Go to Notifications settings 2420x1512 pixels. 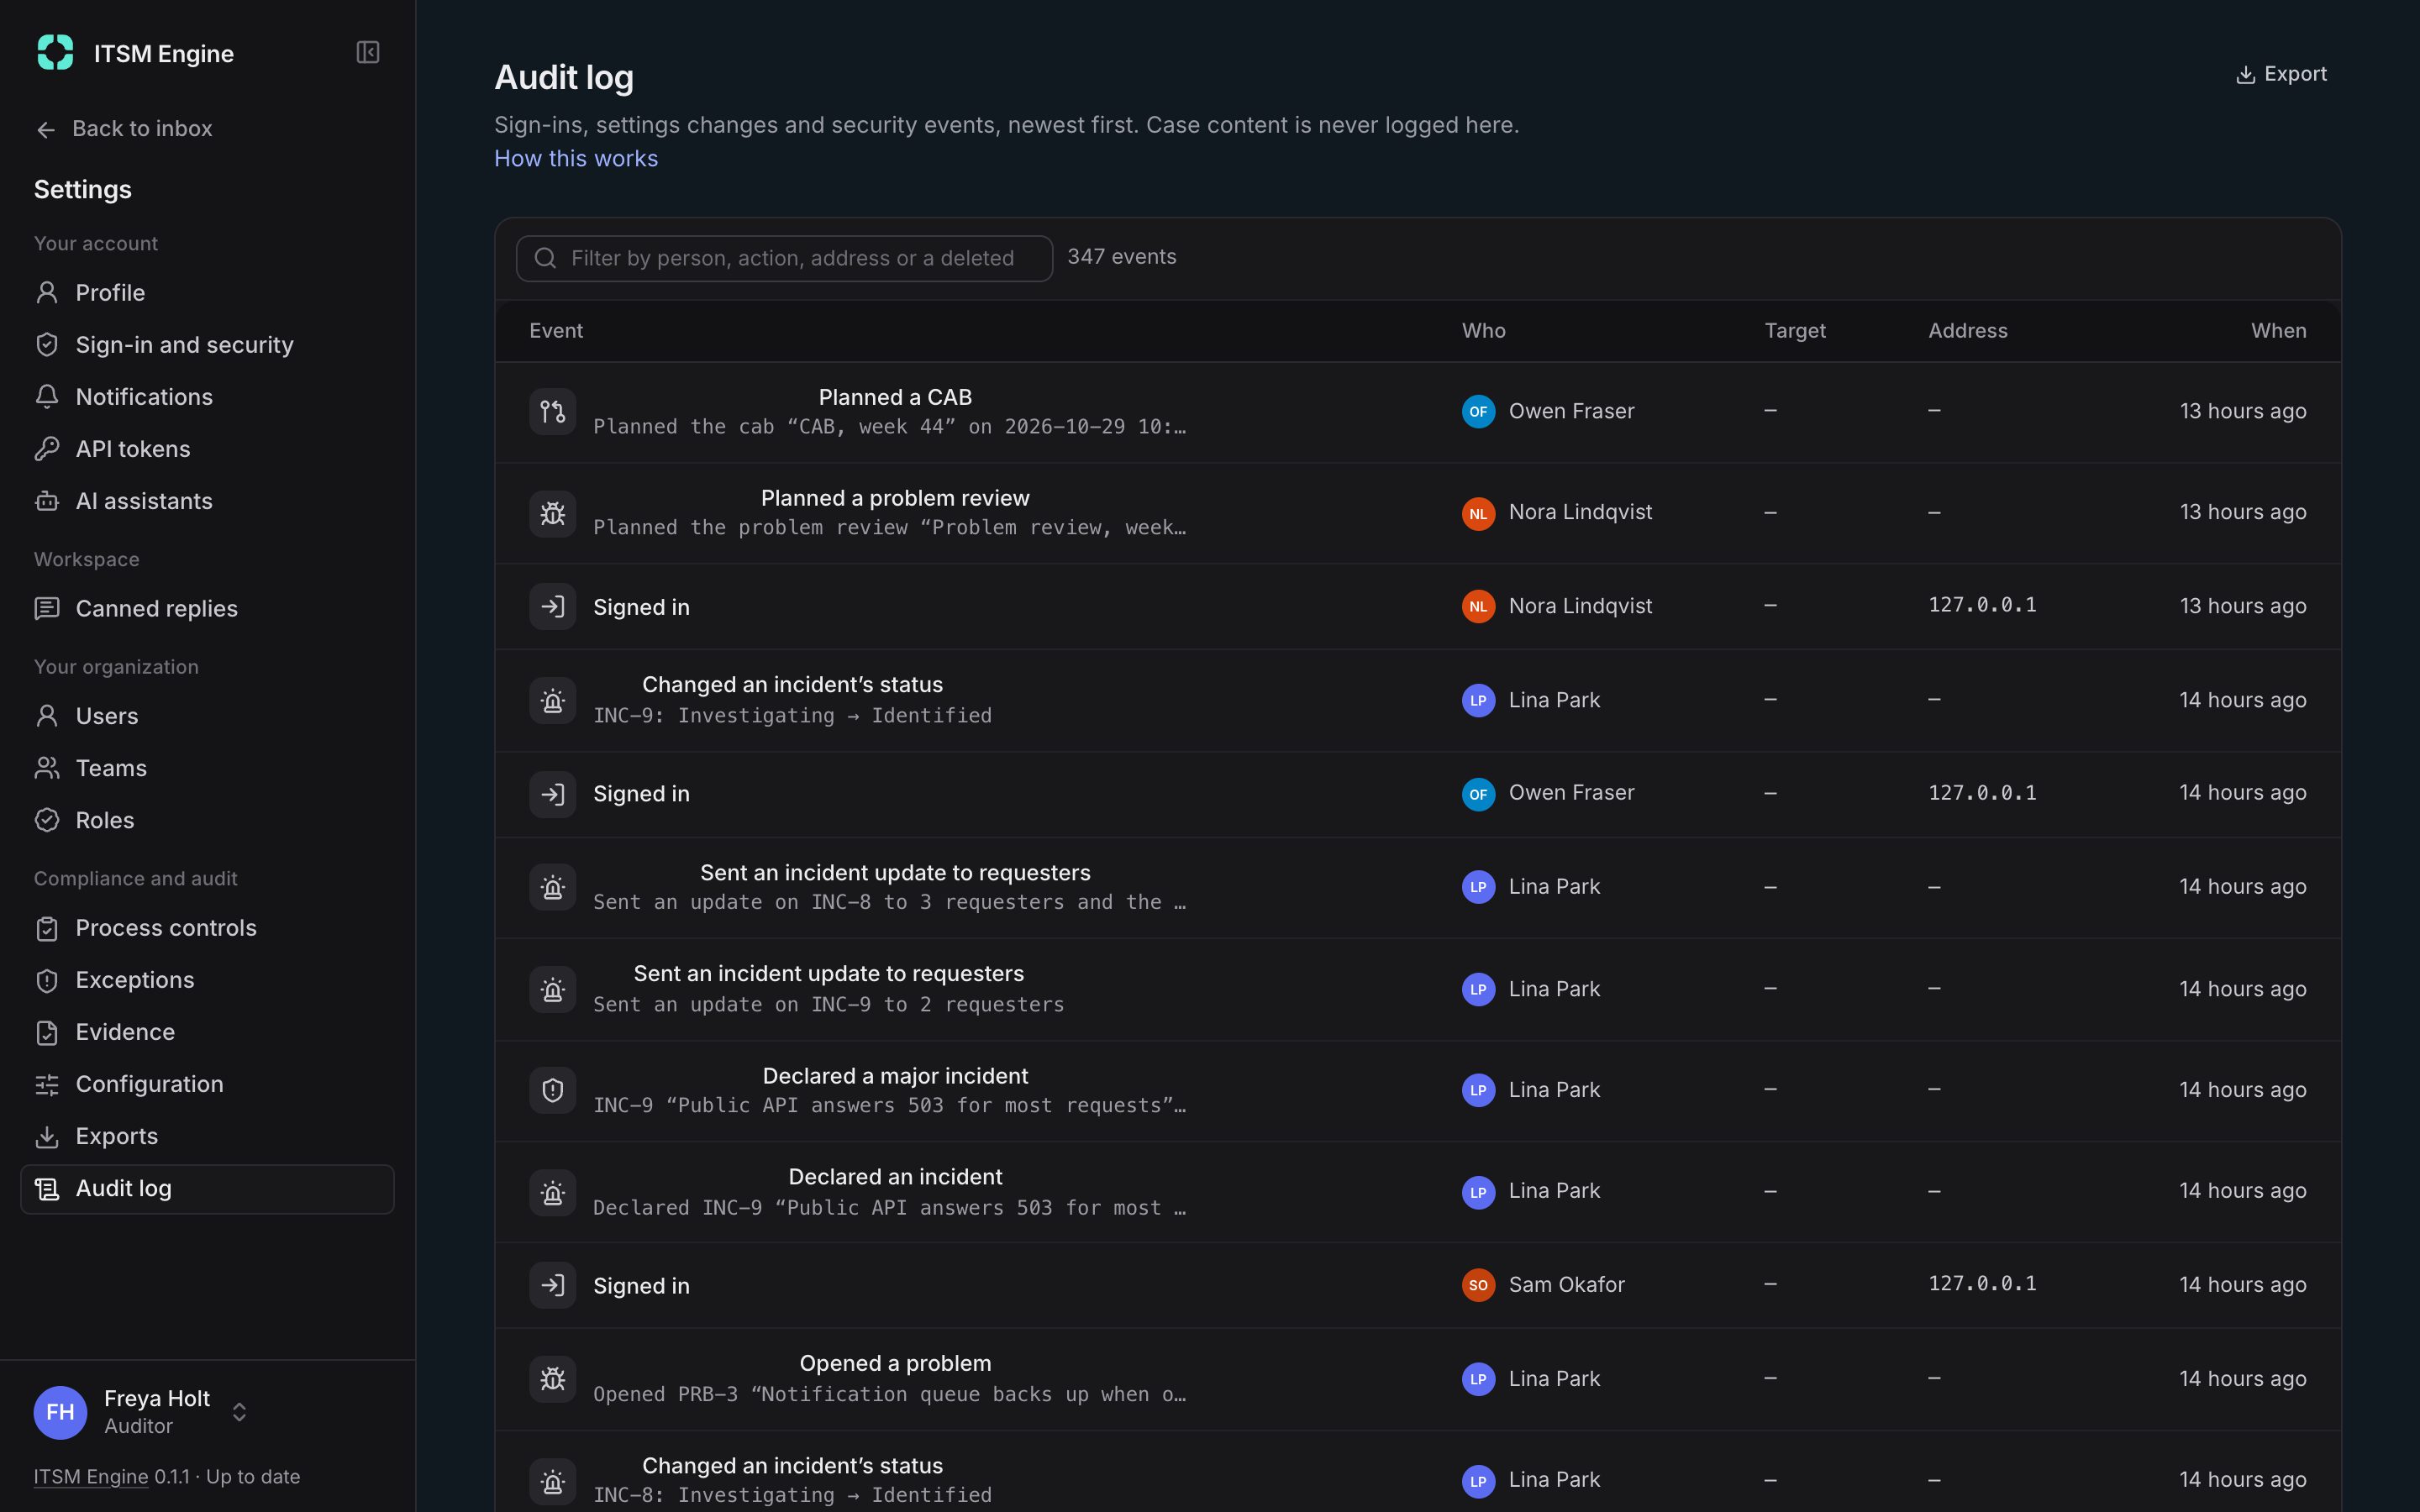pyautogui.click(x=207, y=397)
